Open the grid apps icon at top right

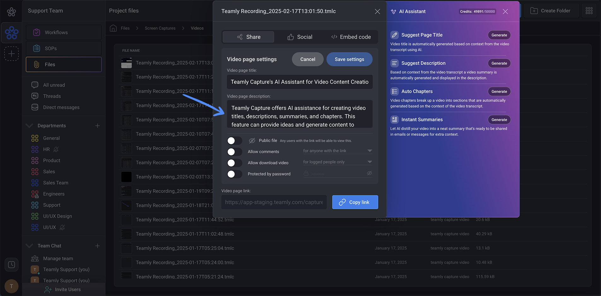[x=589, y=11]
